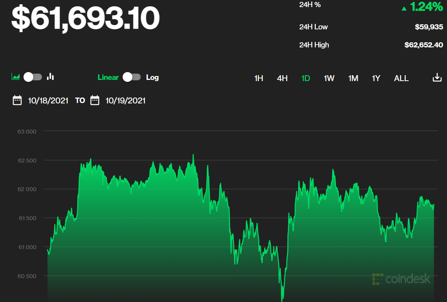This screenshot has height=302, width=447.
Task: Open the 10/19/2021 end date picker
Action: click(x=125, y=101)
